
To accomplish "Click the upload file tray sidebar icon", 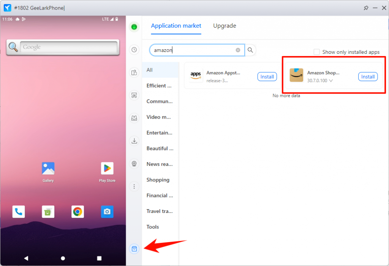I will [134, 118].
